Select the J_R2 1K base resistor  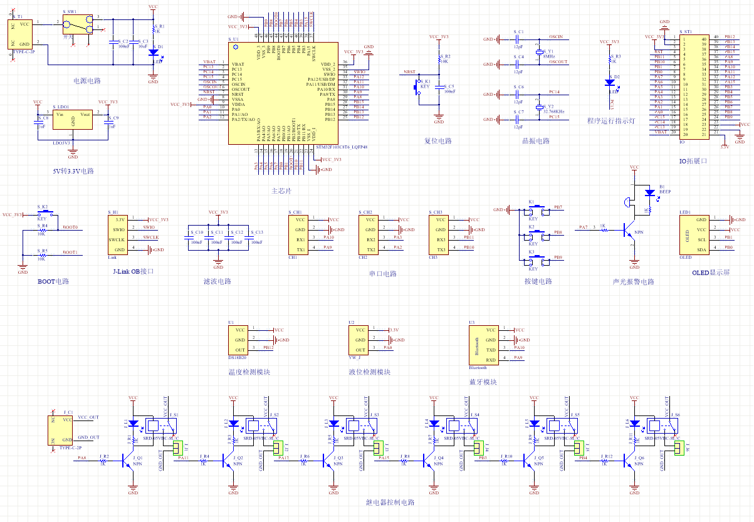[103, 462]
